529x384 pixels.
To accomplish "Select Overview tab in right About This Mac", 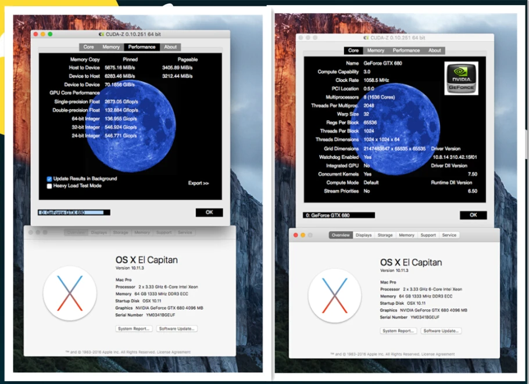I will [x=341, y=236].
